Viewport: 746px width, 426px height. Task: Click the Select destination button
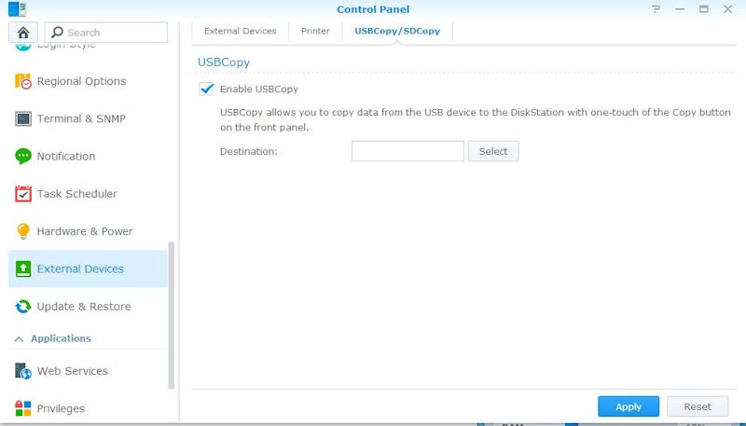[x=493, y=151]
